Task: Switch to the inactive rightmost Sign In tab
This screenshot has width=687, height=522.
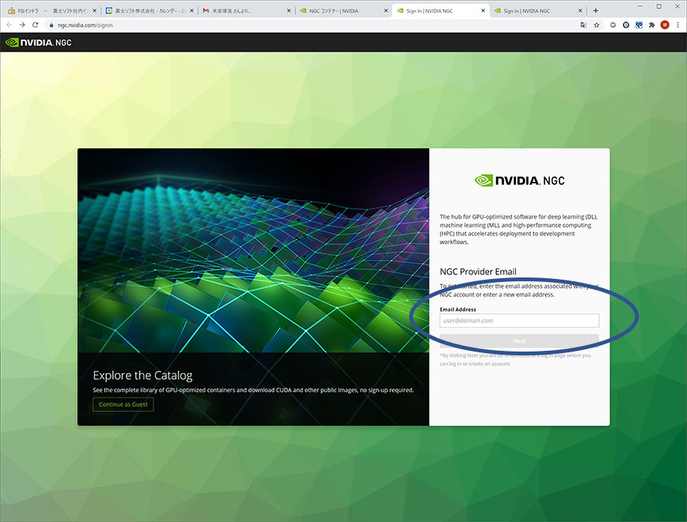Action: [x=538, y=11]
